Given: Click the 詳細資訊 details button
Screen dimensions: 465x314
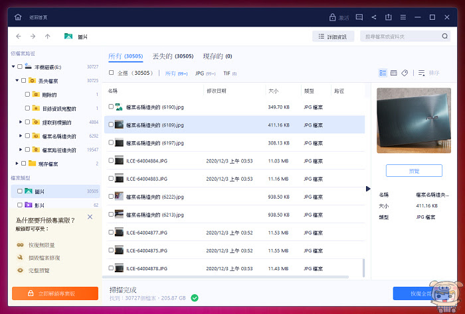Looking at the screenshot, I should (333, 36).
